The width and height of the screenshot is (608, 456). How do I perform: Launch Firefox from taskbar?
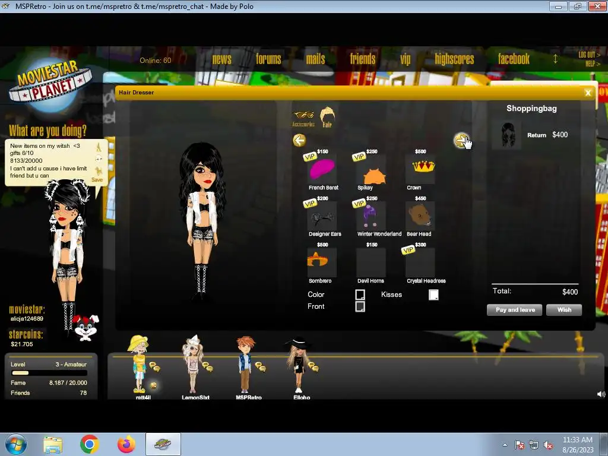[126, 444]
